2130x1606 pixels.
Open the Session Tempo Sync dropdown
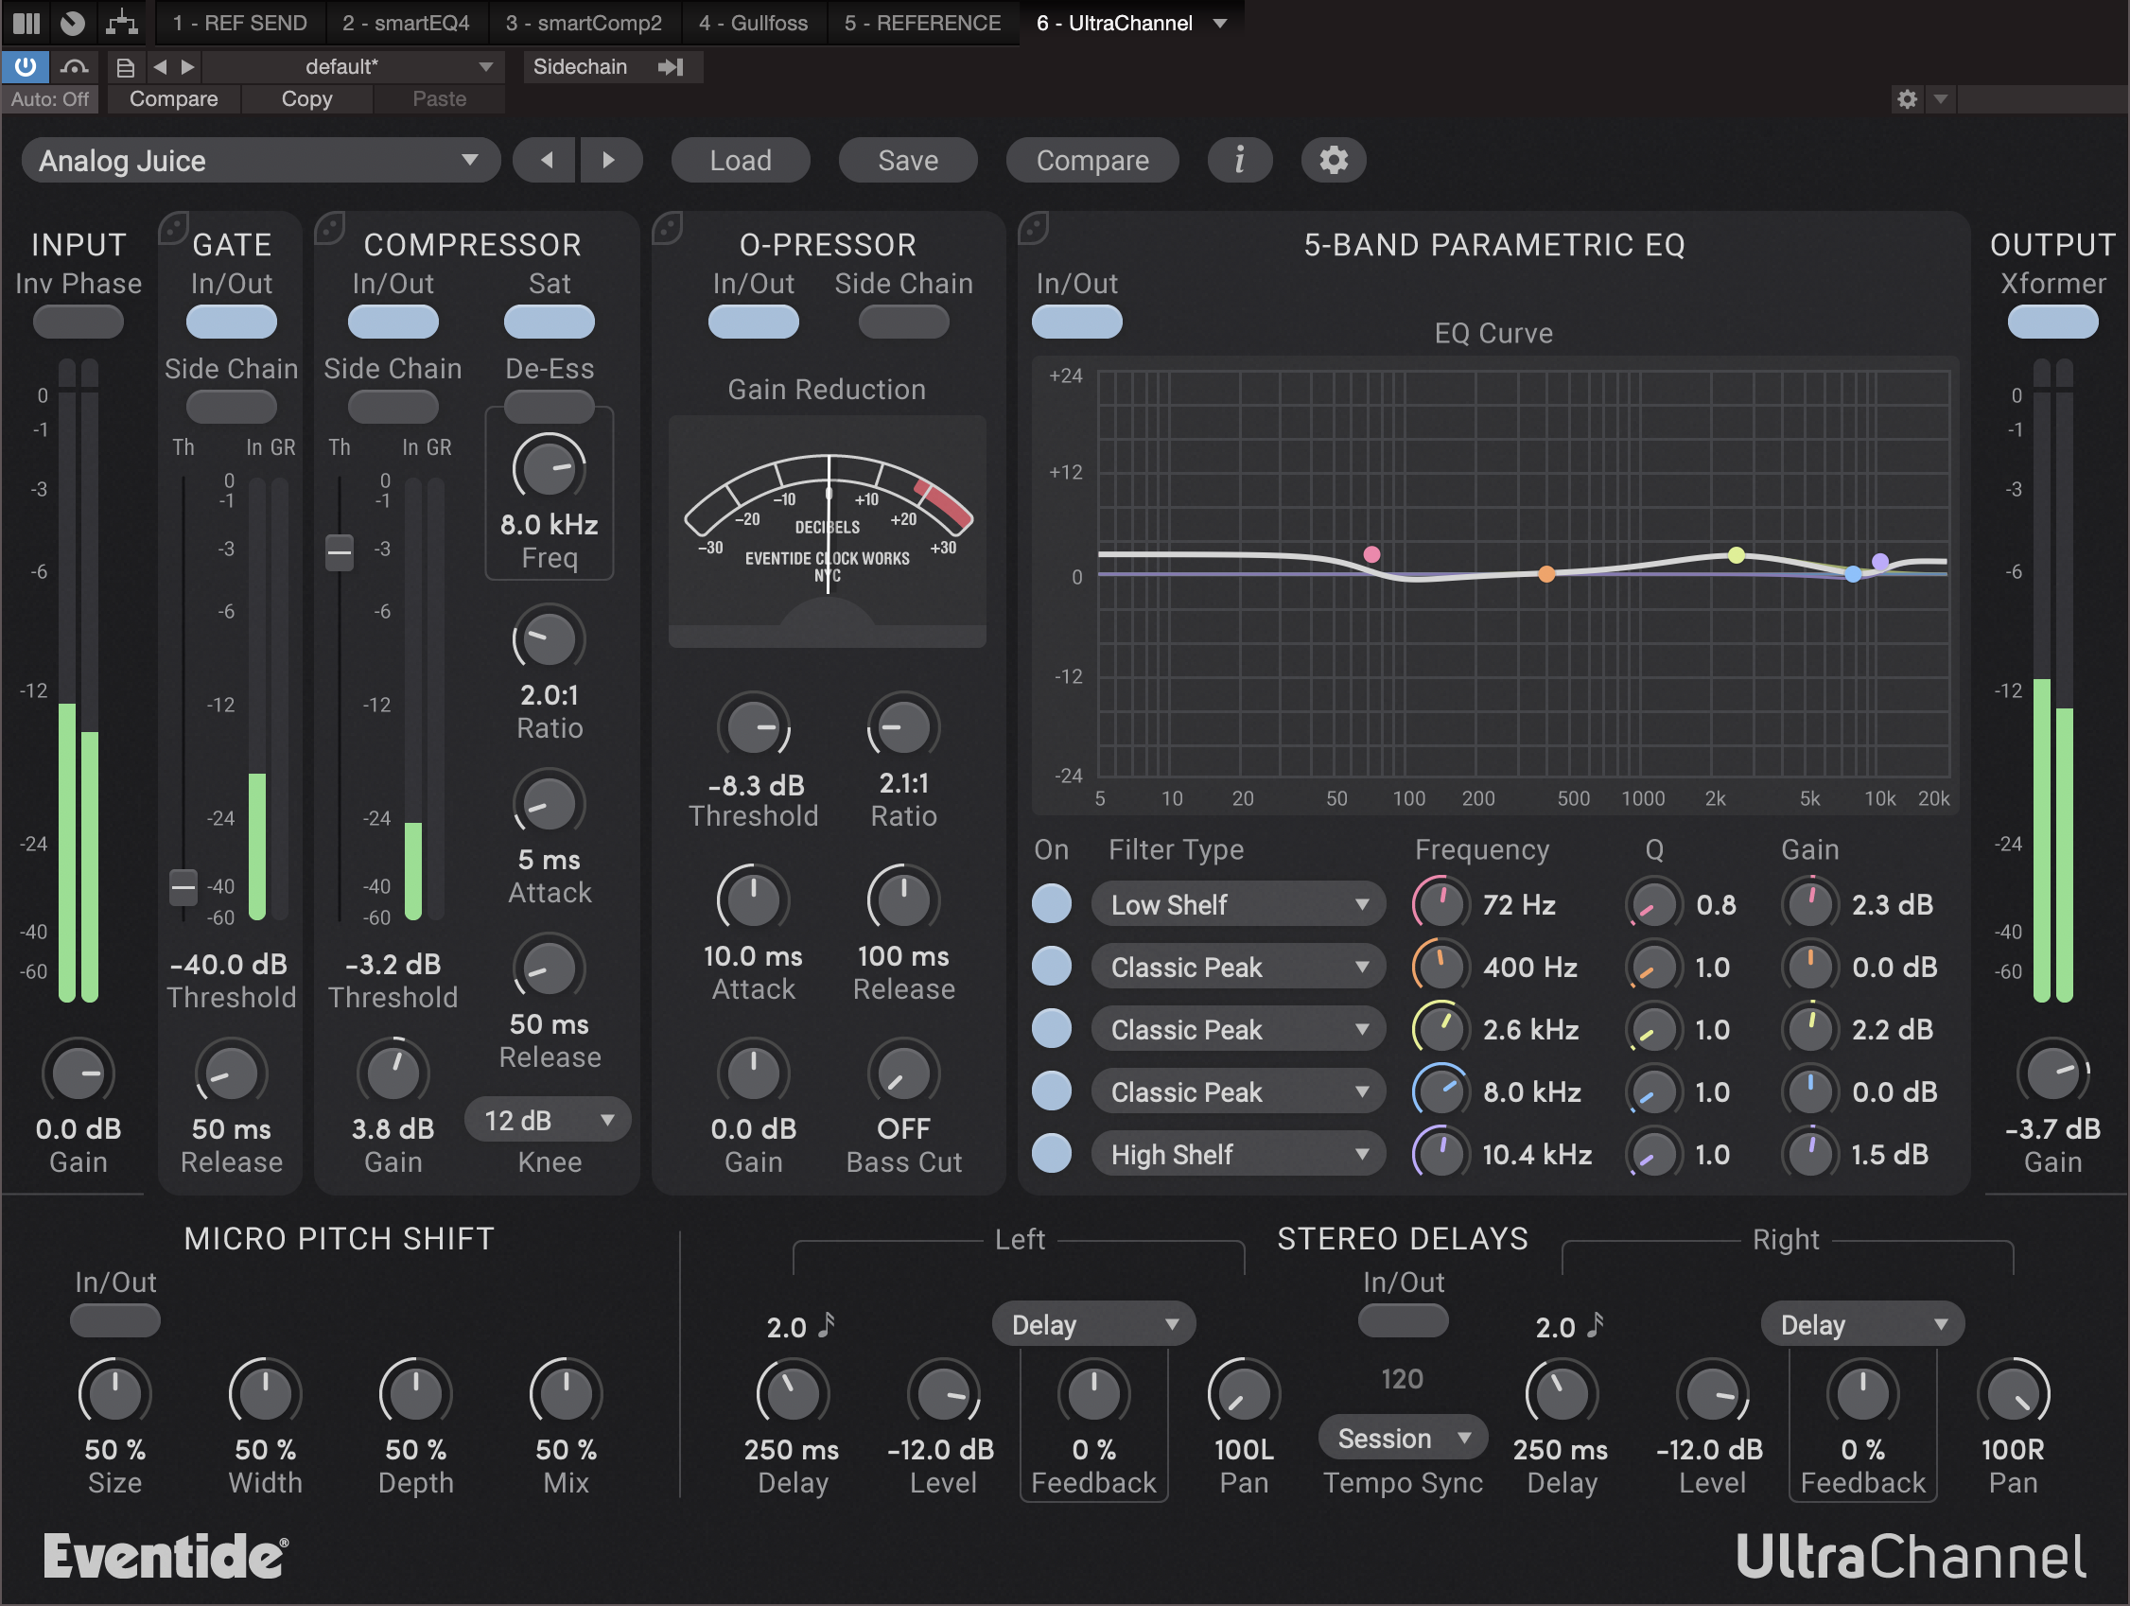1402,1438
